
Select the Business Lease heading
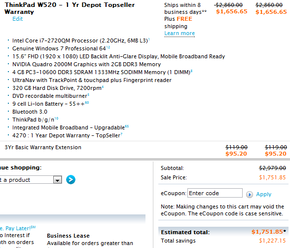point(68,236)
